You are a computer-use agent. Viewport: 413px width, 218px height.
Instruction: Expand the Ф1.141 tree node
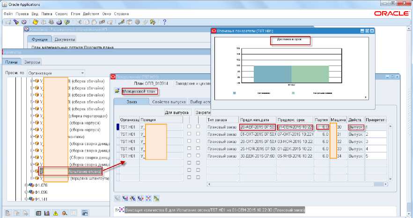26,199
